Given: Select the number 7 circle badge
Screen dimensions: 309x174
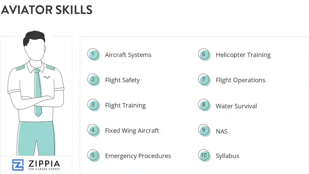Looking at the screenshot, I should pyautogui.click(x=204, y=80).
